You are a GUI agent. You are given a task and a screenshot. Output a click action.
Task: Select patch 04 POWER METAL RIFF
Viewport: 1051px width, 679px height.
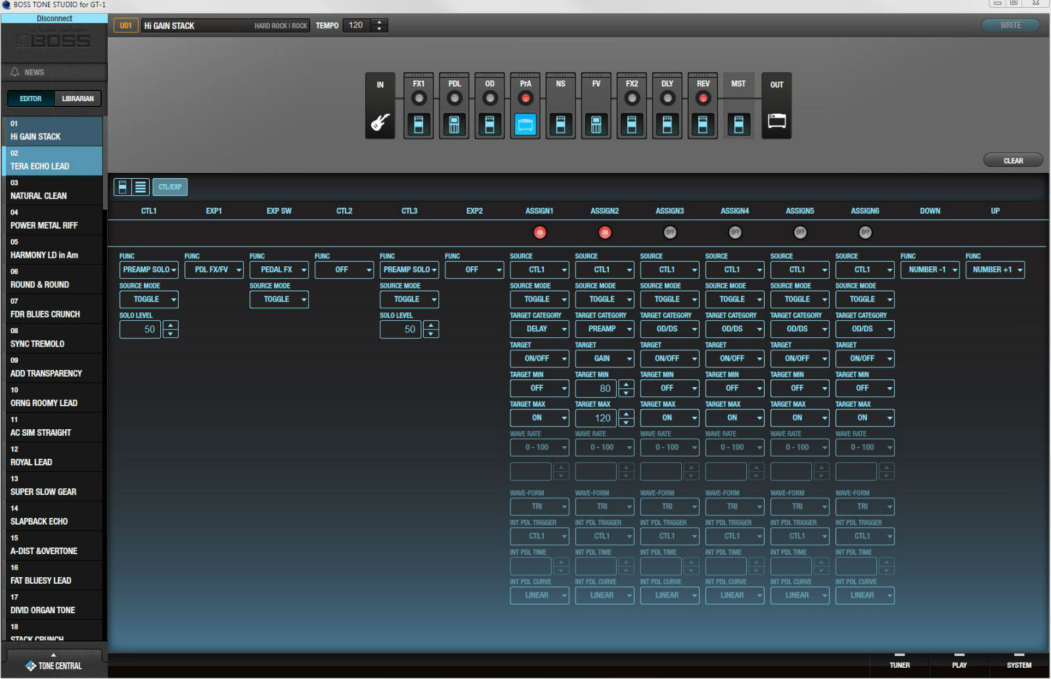[53, 220]
